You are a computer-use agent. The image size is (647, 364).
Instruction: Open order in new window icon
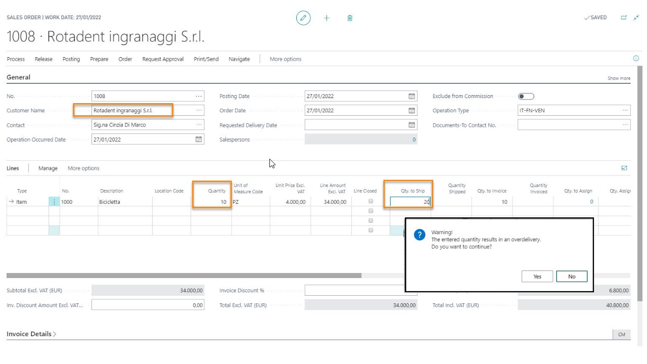pos(624,18)
